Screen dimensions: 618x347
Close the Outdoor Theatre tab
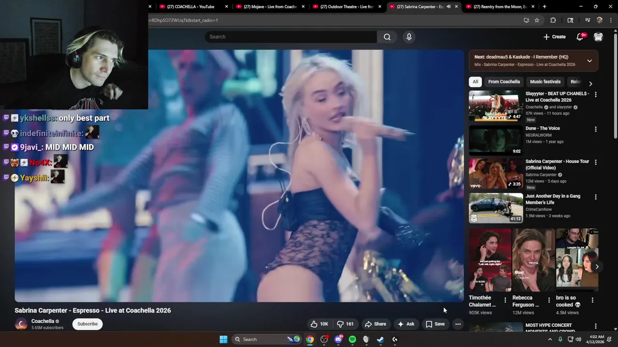point(380,7)
